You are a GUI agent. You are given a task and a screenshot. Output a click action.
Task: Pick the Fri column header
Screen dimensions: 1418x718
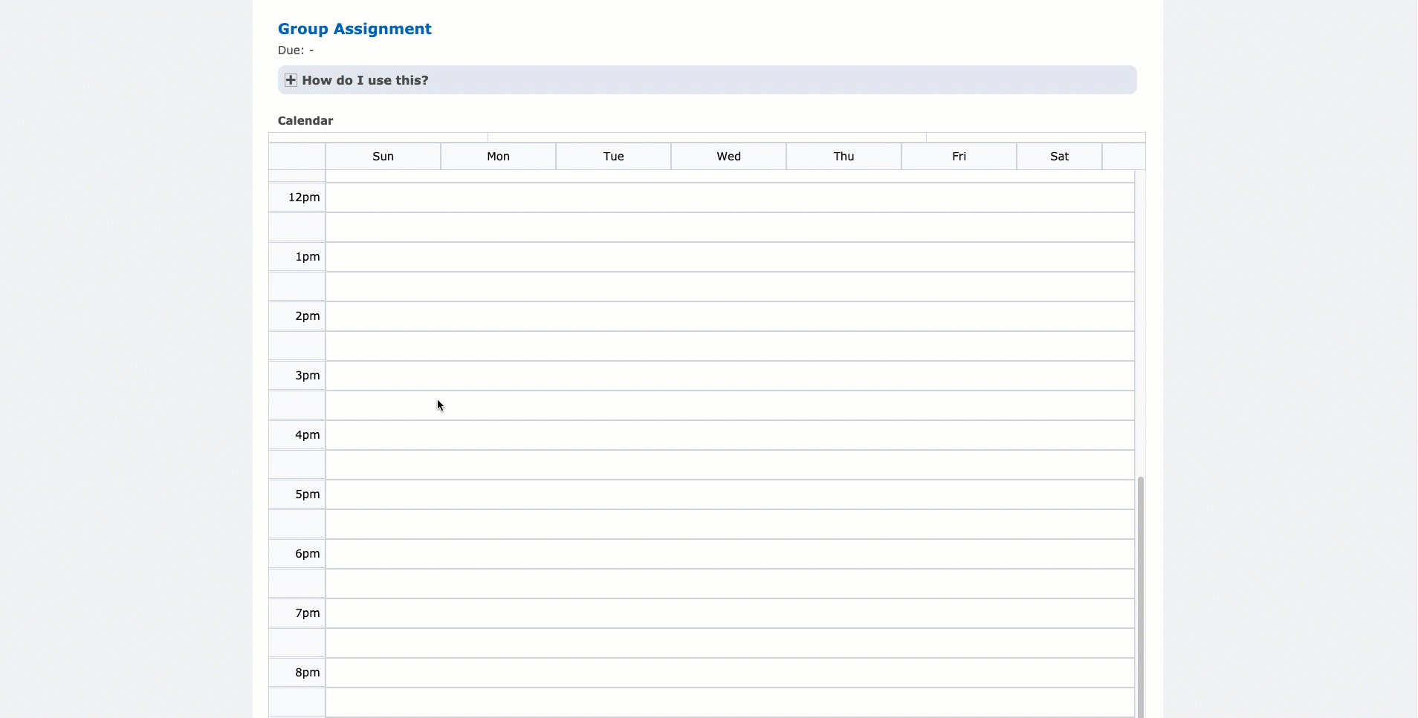pos(959,157)
